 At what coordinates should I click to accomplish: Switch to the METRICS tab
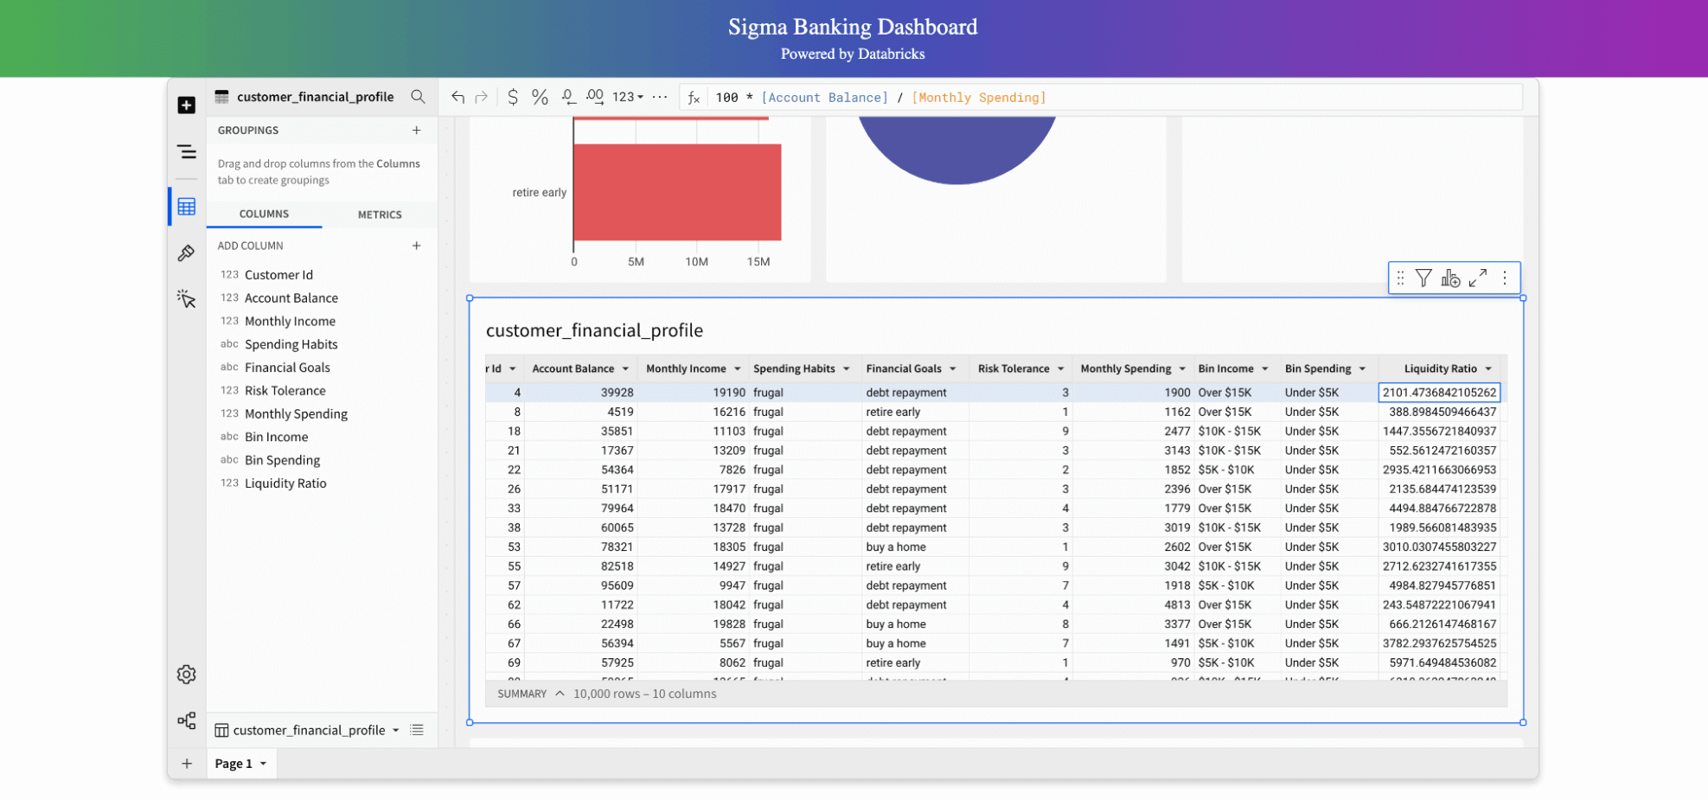tap(380, 214)
